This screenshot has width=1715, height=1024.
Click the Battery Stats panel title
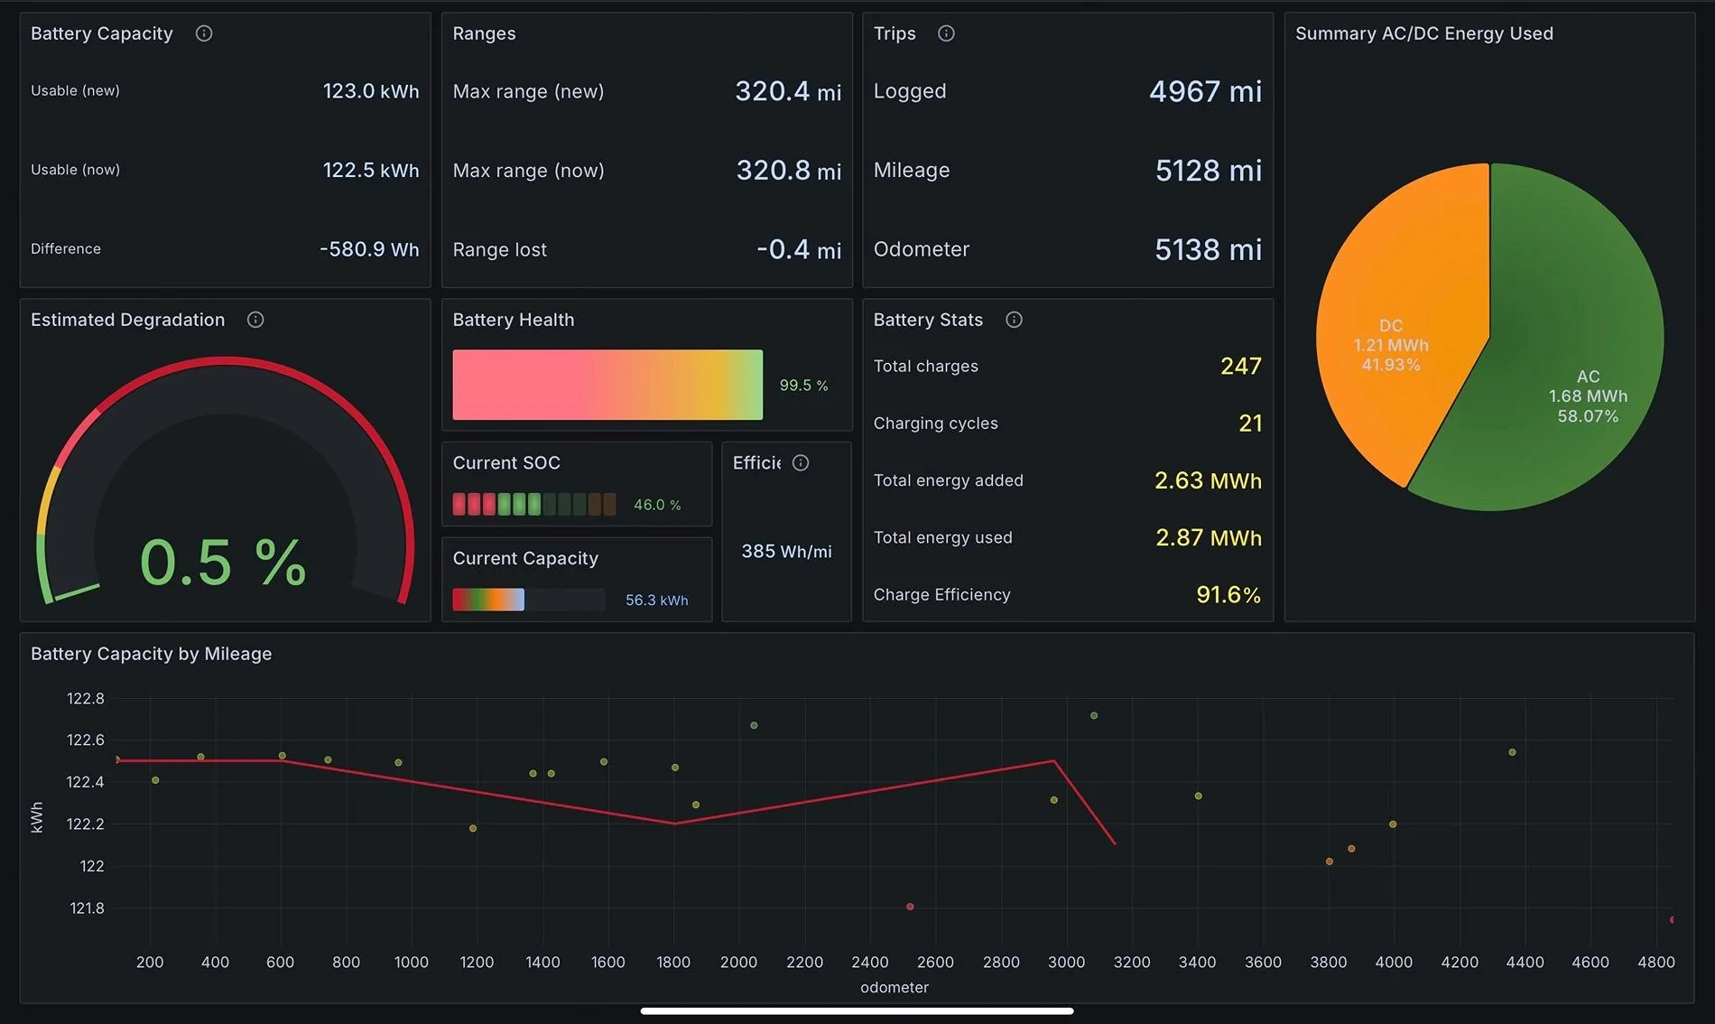tap(928, 320)
